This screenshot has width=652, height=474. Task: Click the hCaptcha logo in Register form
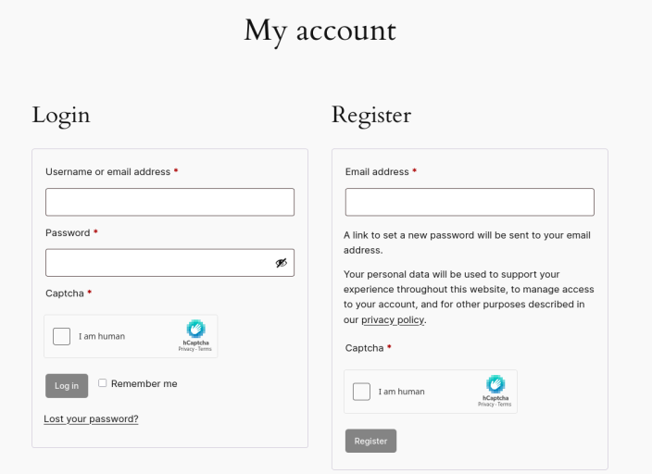(x=495, y=384)
